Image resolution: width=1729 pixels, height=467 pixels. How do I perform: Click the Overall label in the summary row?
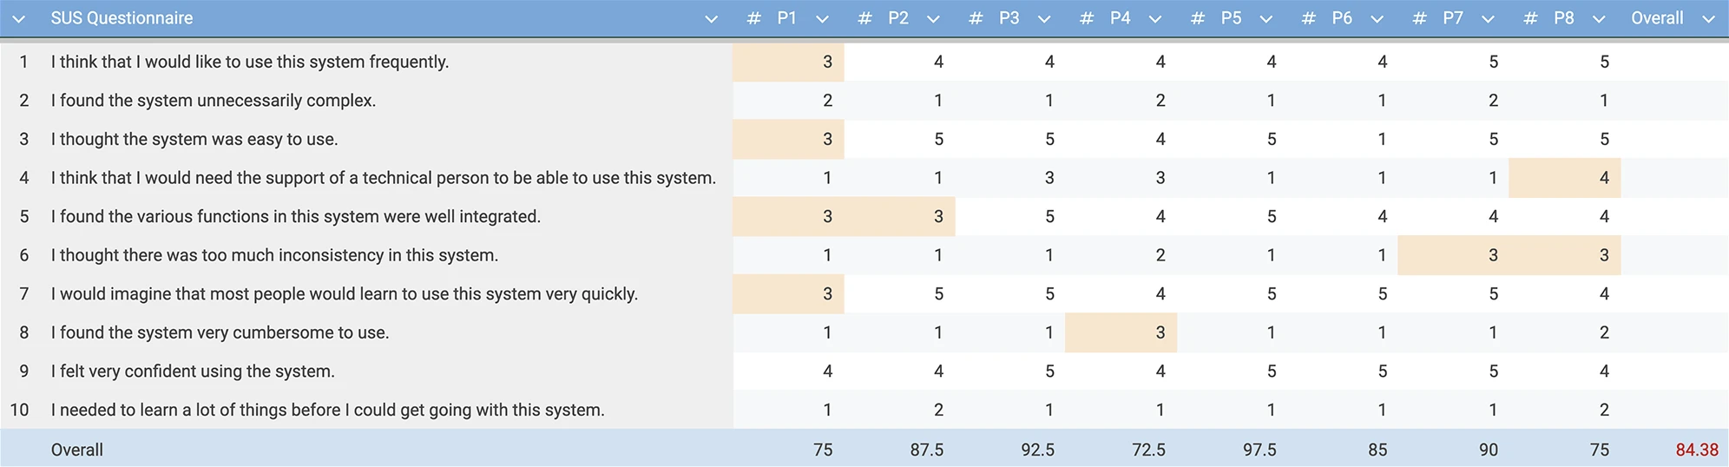pos(76,450)
